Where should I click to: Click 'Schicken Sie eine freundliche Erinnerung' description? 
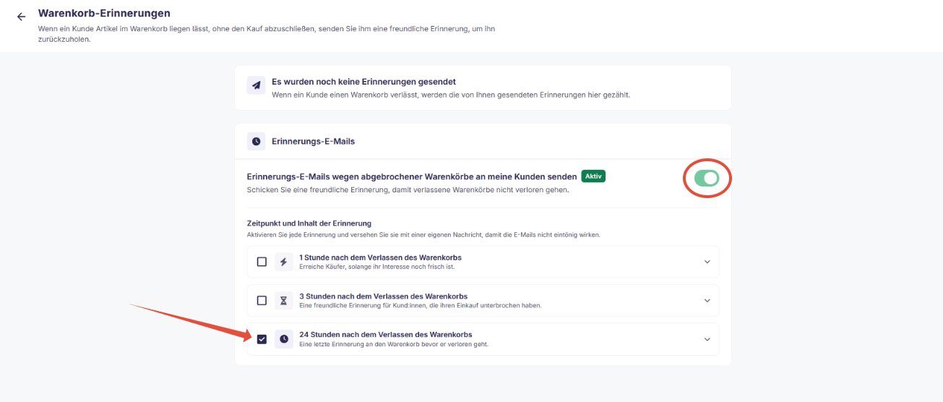click(408, 190)
